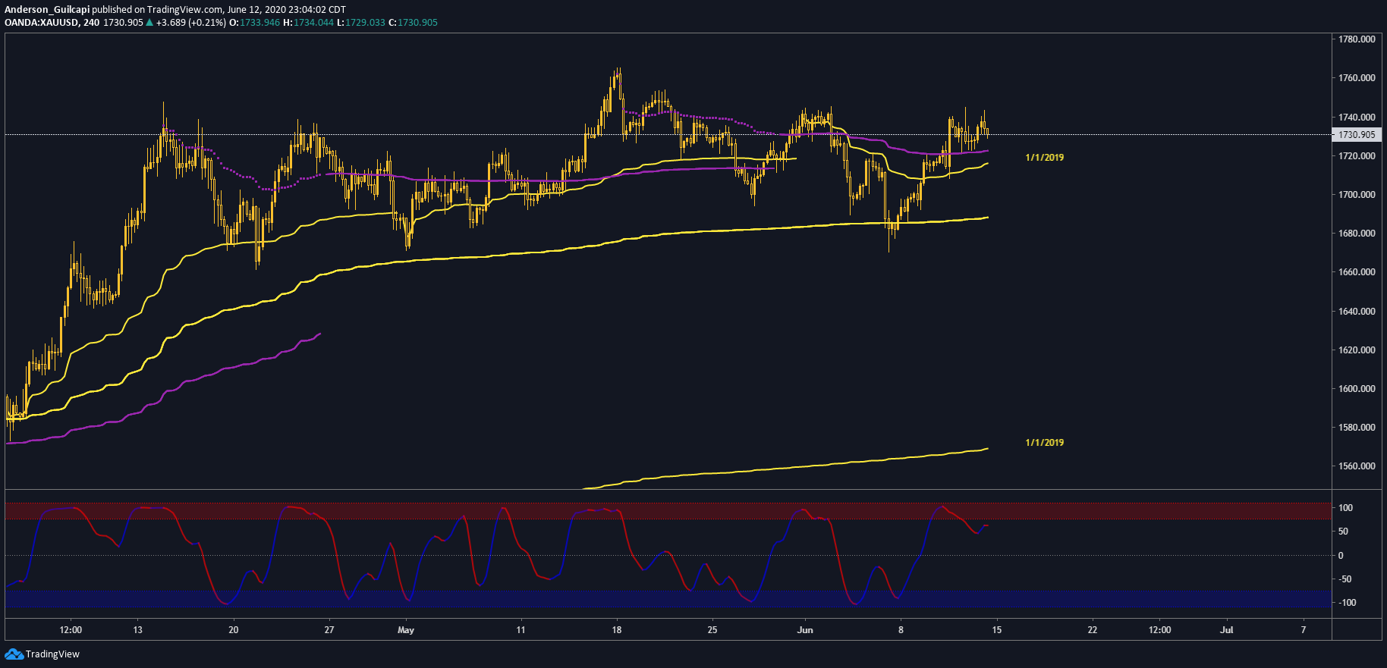Click the 1560.000 price axis label
The height and width of the screenshot is (668, 1387).
1357,466
